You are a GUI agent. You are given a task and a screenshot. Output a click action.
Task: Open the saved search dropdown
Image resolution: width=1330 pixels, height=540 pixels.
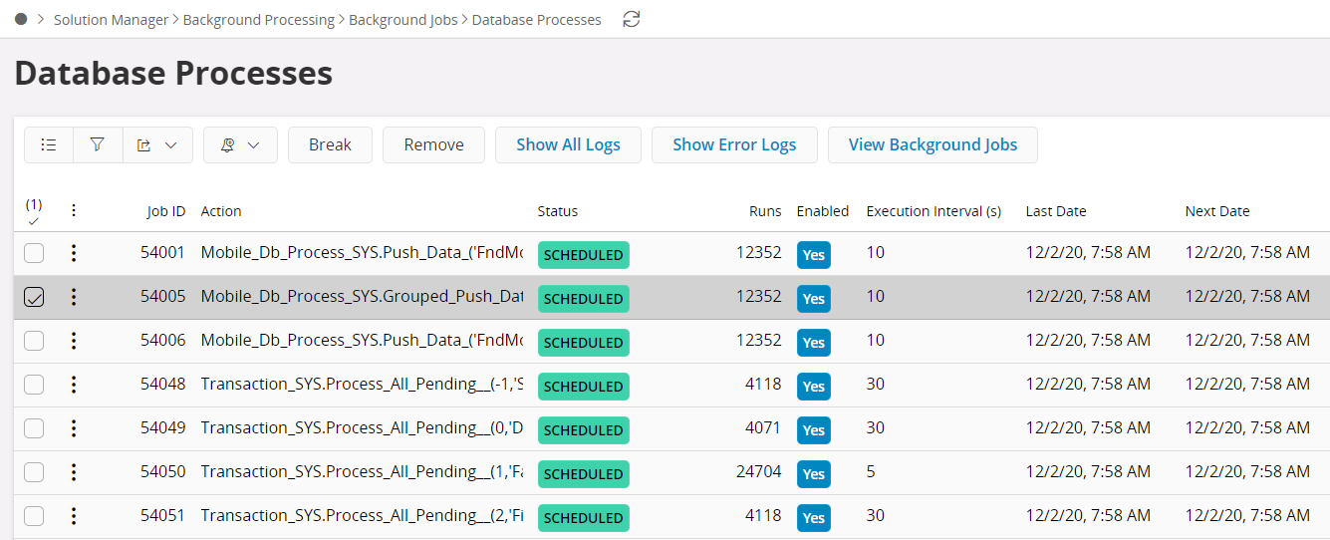(x=240, y=144)
